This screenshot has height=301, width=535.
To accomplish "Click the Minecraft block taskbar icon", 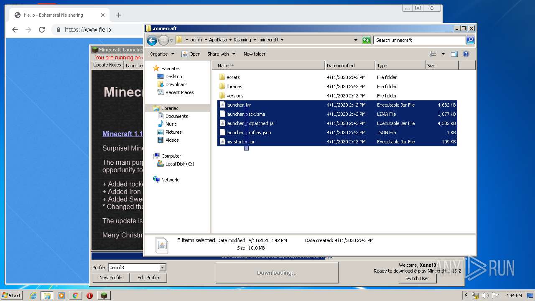I will pos(104,296).
